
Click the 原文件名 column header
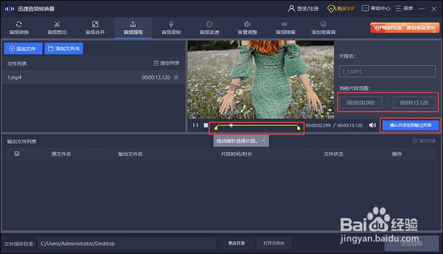point(61,154)
